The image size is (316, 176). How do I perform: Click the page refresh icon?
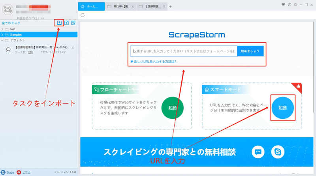83,15
